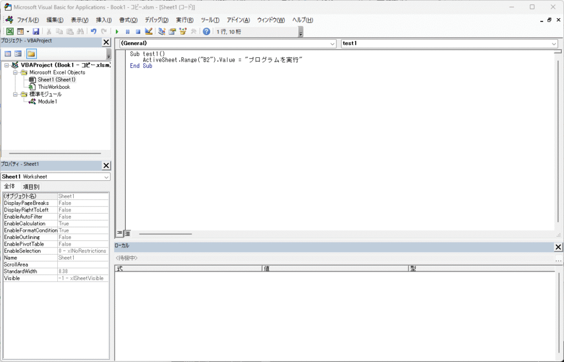Switch to the 項目別 properties tab
The image size is (564, 362).
[31, 187]
